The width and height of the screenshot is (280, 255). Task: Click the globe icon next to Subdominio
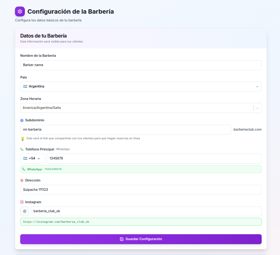[21, 120]
